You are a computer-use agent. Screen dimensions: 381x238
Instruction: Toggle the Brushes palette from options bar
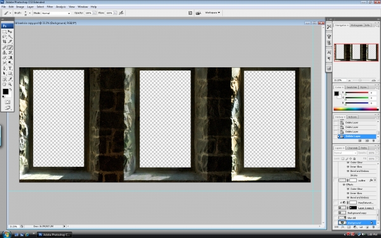[190, 13]
